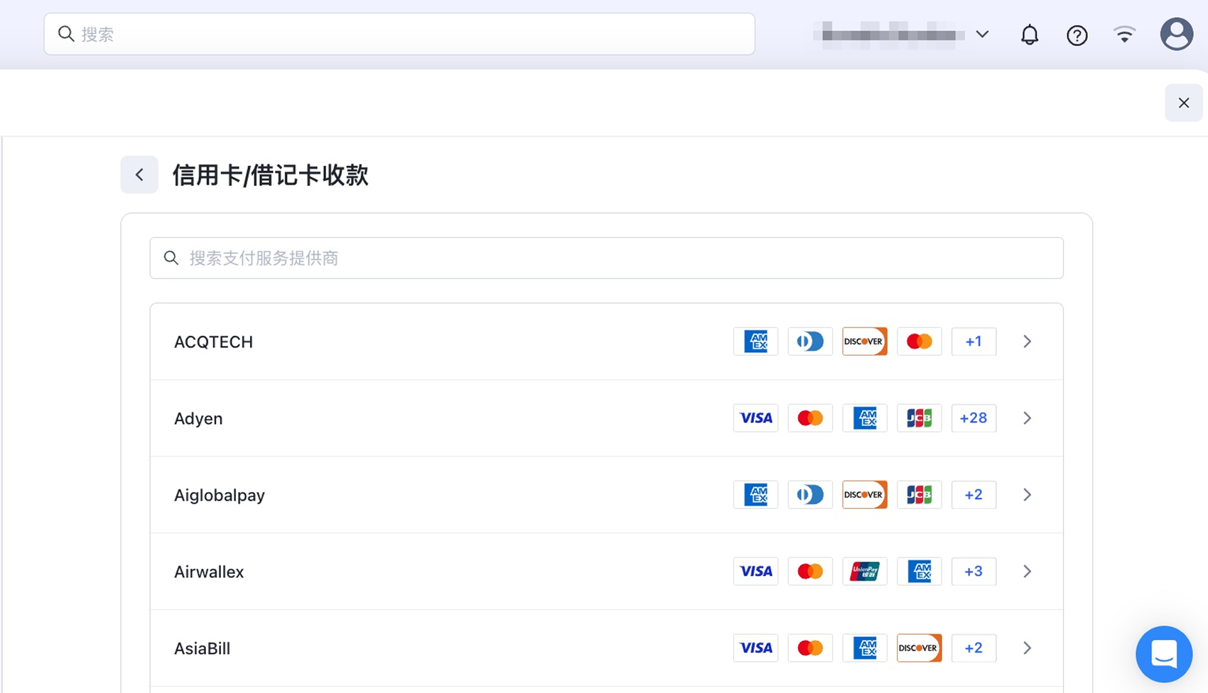Image resolution: width=1208 pixels, height=693 pixels.
Task: Open the chat support bubble
Action: click(1164, 654)
